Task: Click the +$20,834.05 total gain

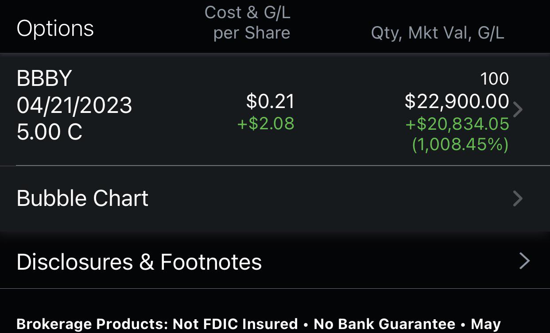Action: (x=457, y=124)
